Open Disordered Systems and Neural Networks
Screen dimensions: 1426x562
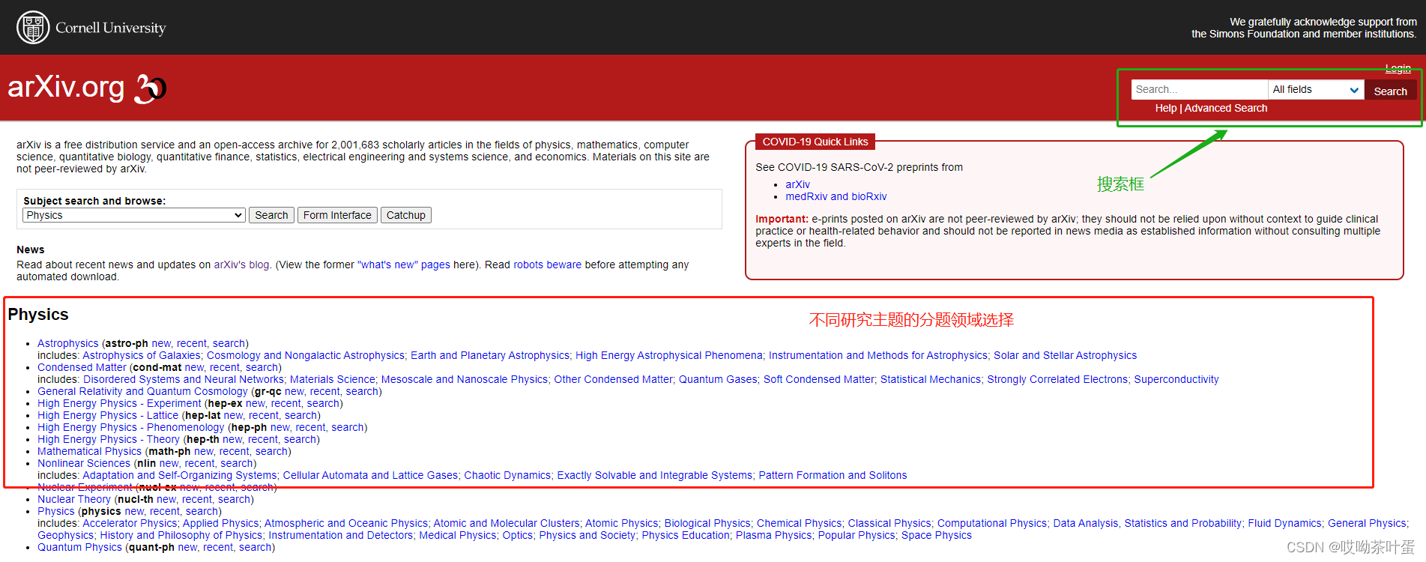tap(184, 379)
